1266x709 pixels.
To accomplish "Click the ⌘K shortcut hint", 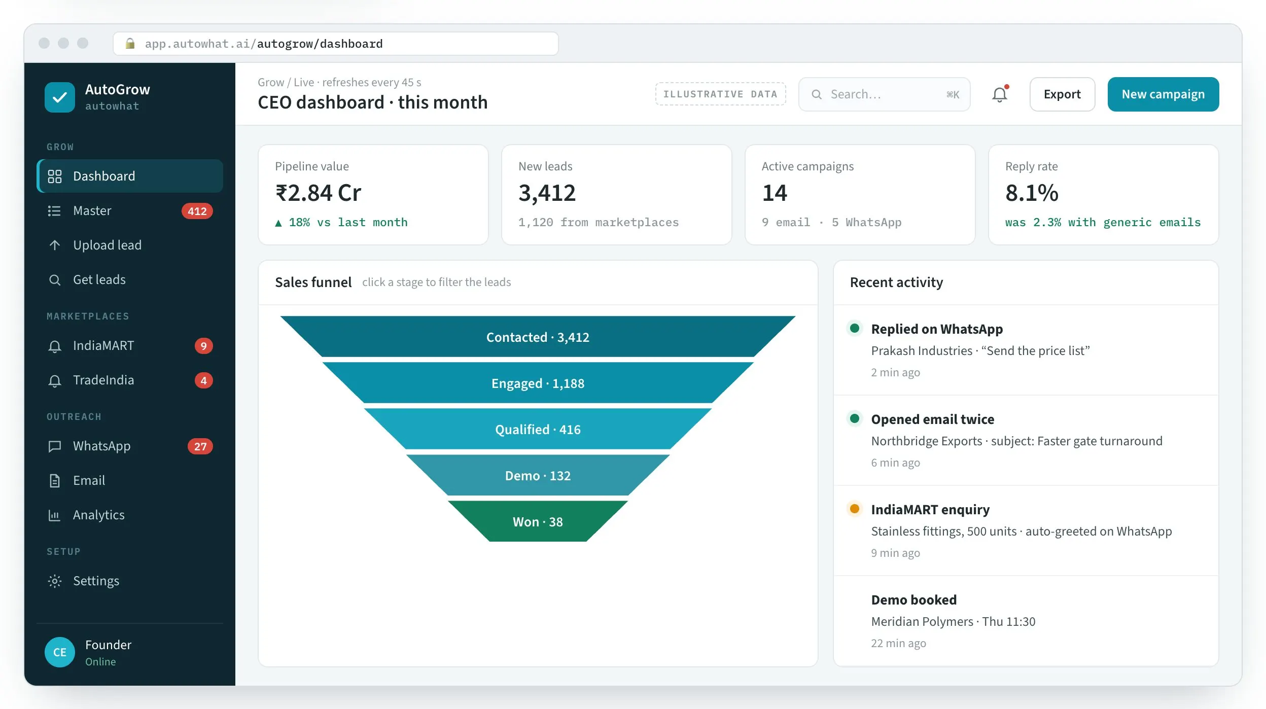I will [953, 95].
